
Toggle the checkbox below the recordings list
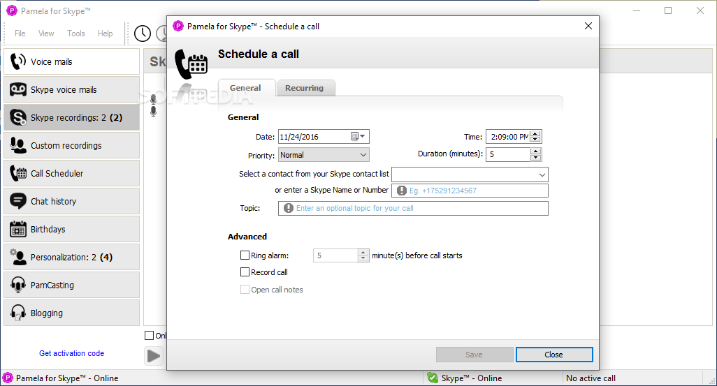click(x=149, y=335)
